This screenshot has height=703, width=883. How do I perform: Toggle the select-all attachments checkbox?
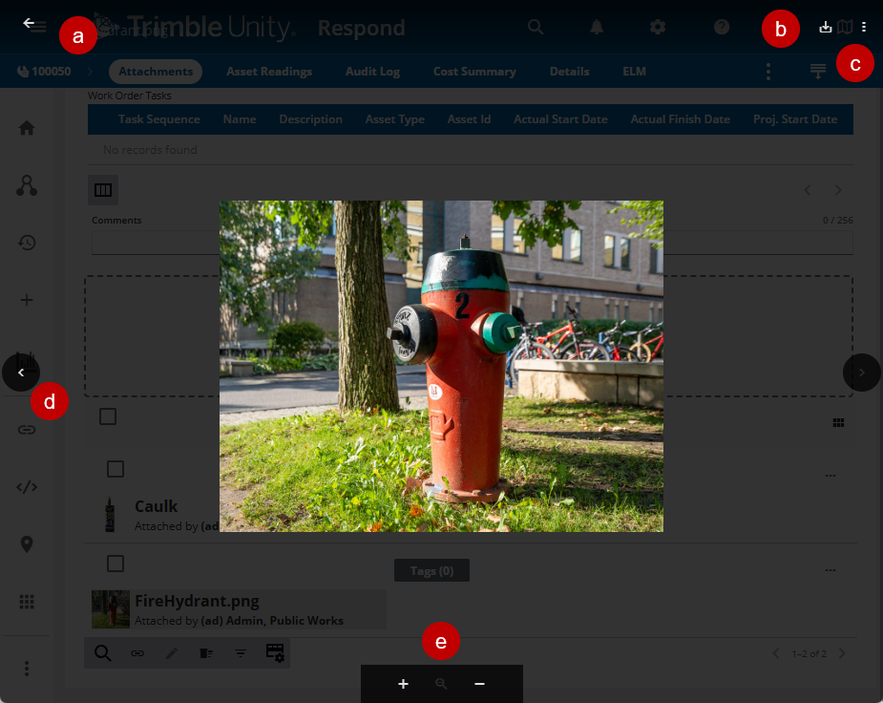[x=108, y=416]
